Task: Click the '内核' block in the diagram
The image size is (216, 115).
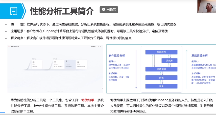Action: [x=161, y=78]
